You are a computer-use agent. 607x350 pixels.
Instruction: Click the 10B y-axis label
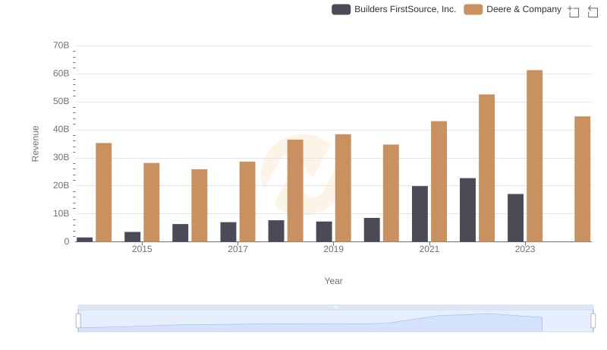coord(61,213)
